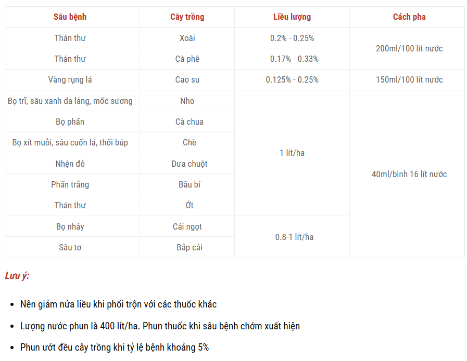Select the "1 lít/ha" dosage cell
The width and height of the screenshot is (467, 361).
[x=292, y=153]
